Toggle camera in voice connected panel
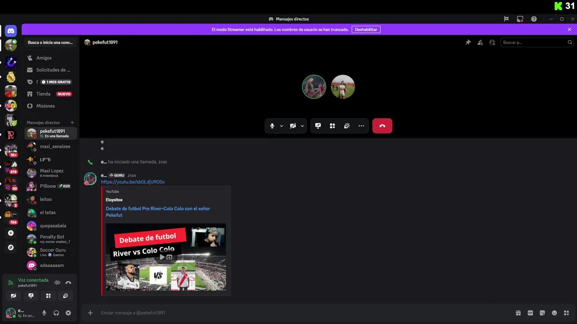 pyautogui.click(x=14, y=296)
